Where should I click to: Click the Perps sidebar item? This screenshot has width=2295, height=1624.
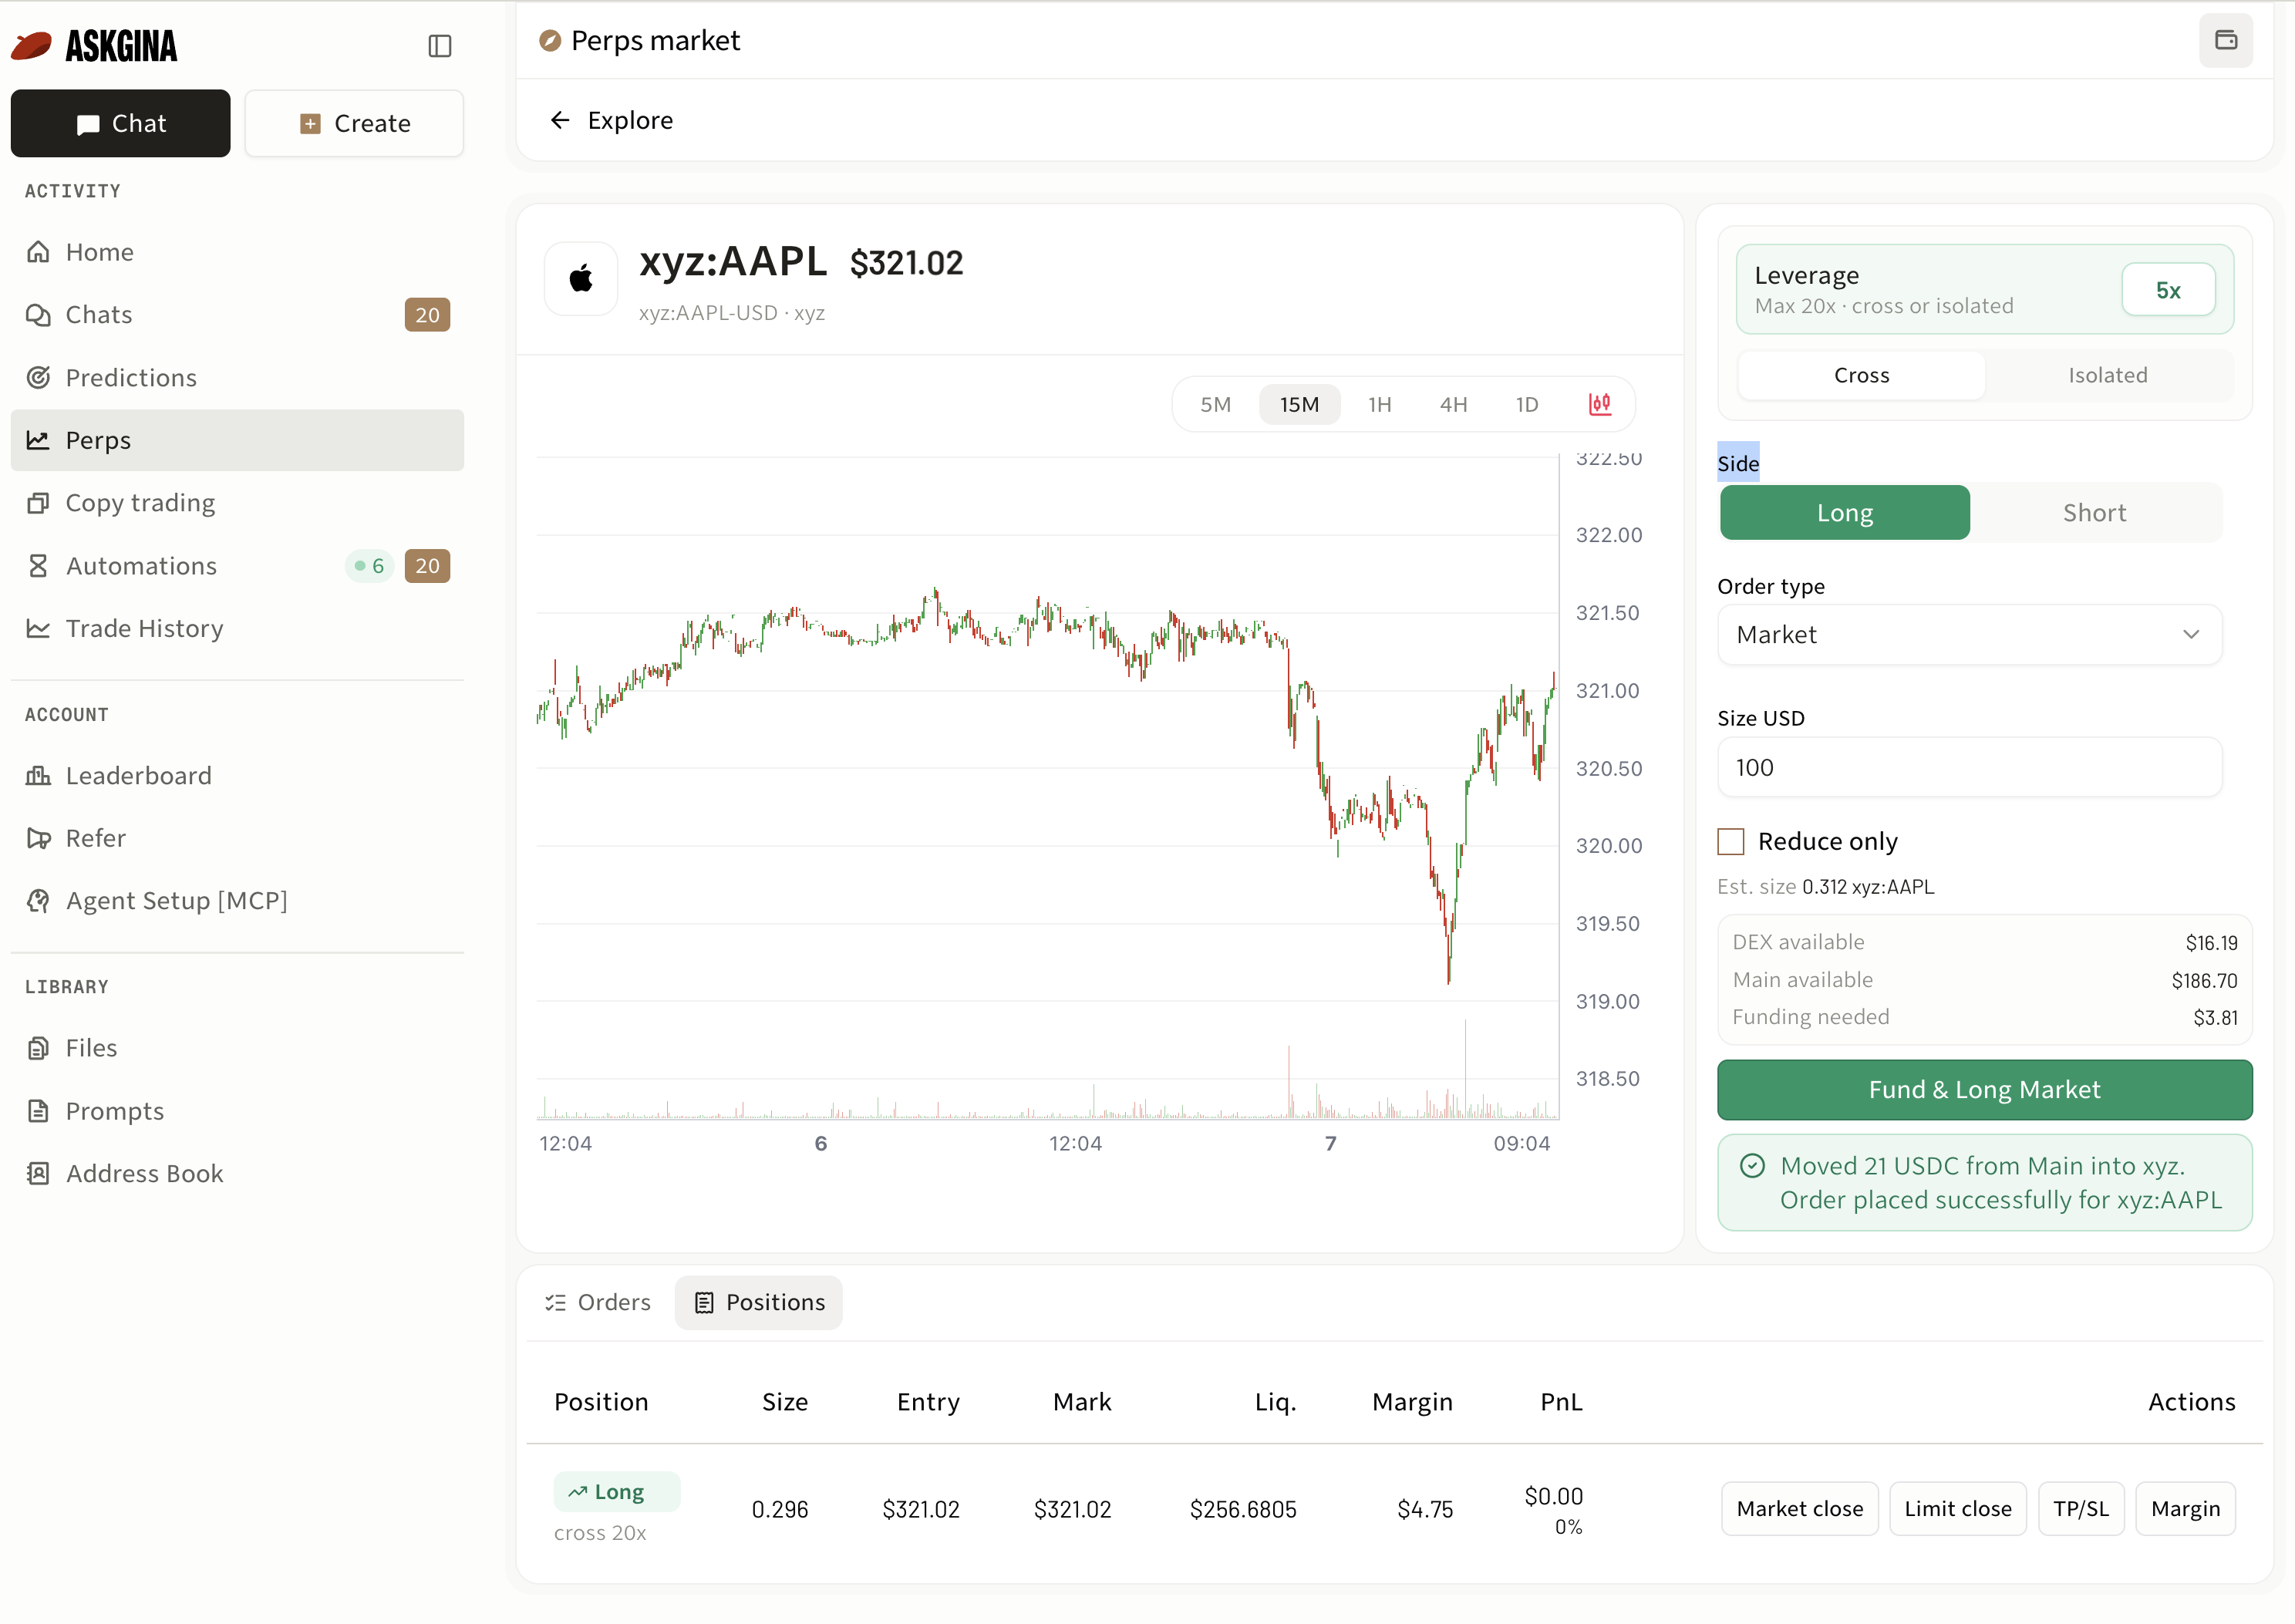click(237, 441)
